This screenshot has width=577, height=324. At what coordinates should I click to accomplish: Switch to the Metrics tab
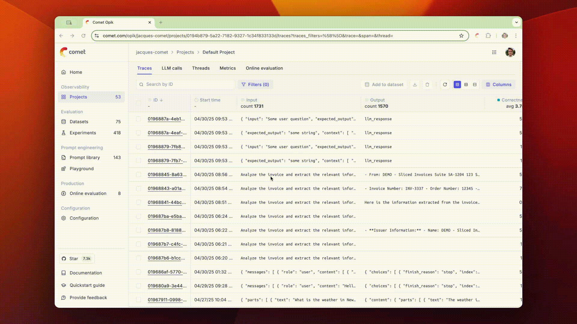tap(227, 68)
